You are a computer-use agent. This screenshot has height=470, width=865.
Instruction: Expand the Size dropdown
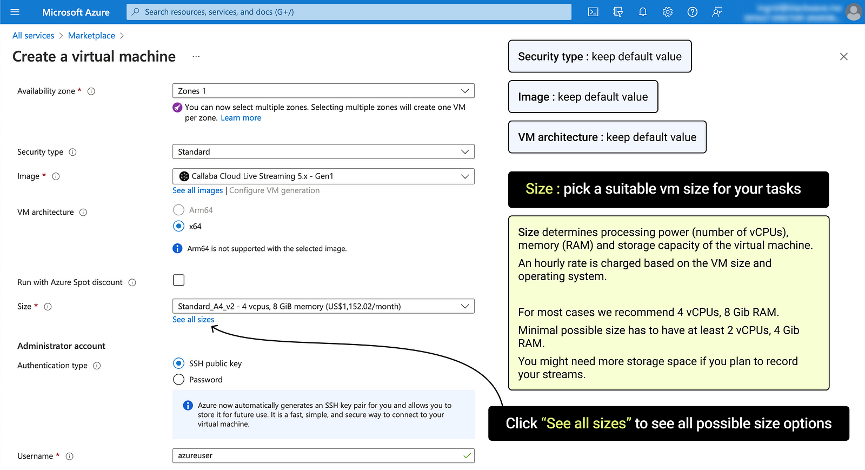(x=323, y=306)
